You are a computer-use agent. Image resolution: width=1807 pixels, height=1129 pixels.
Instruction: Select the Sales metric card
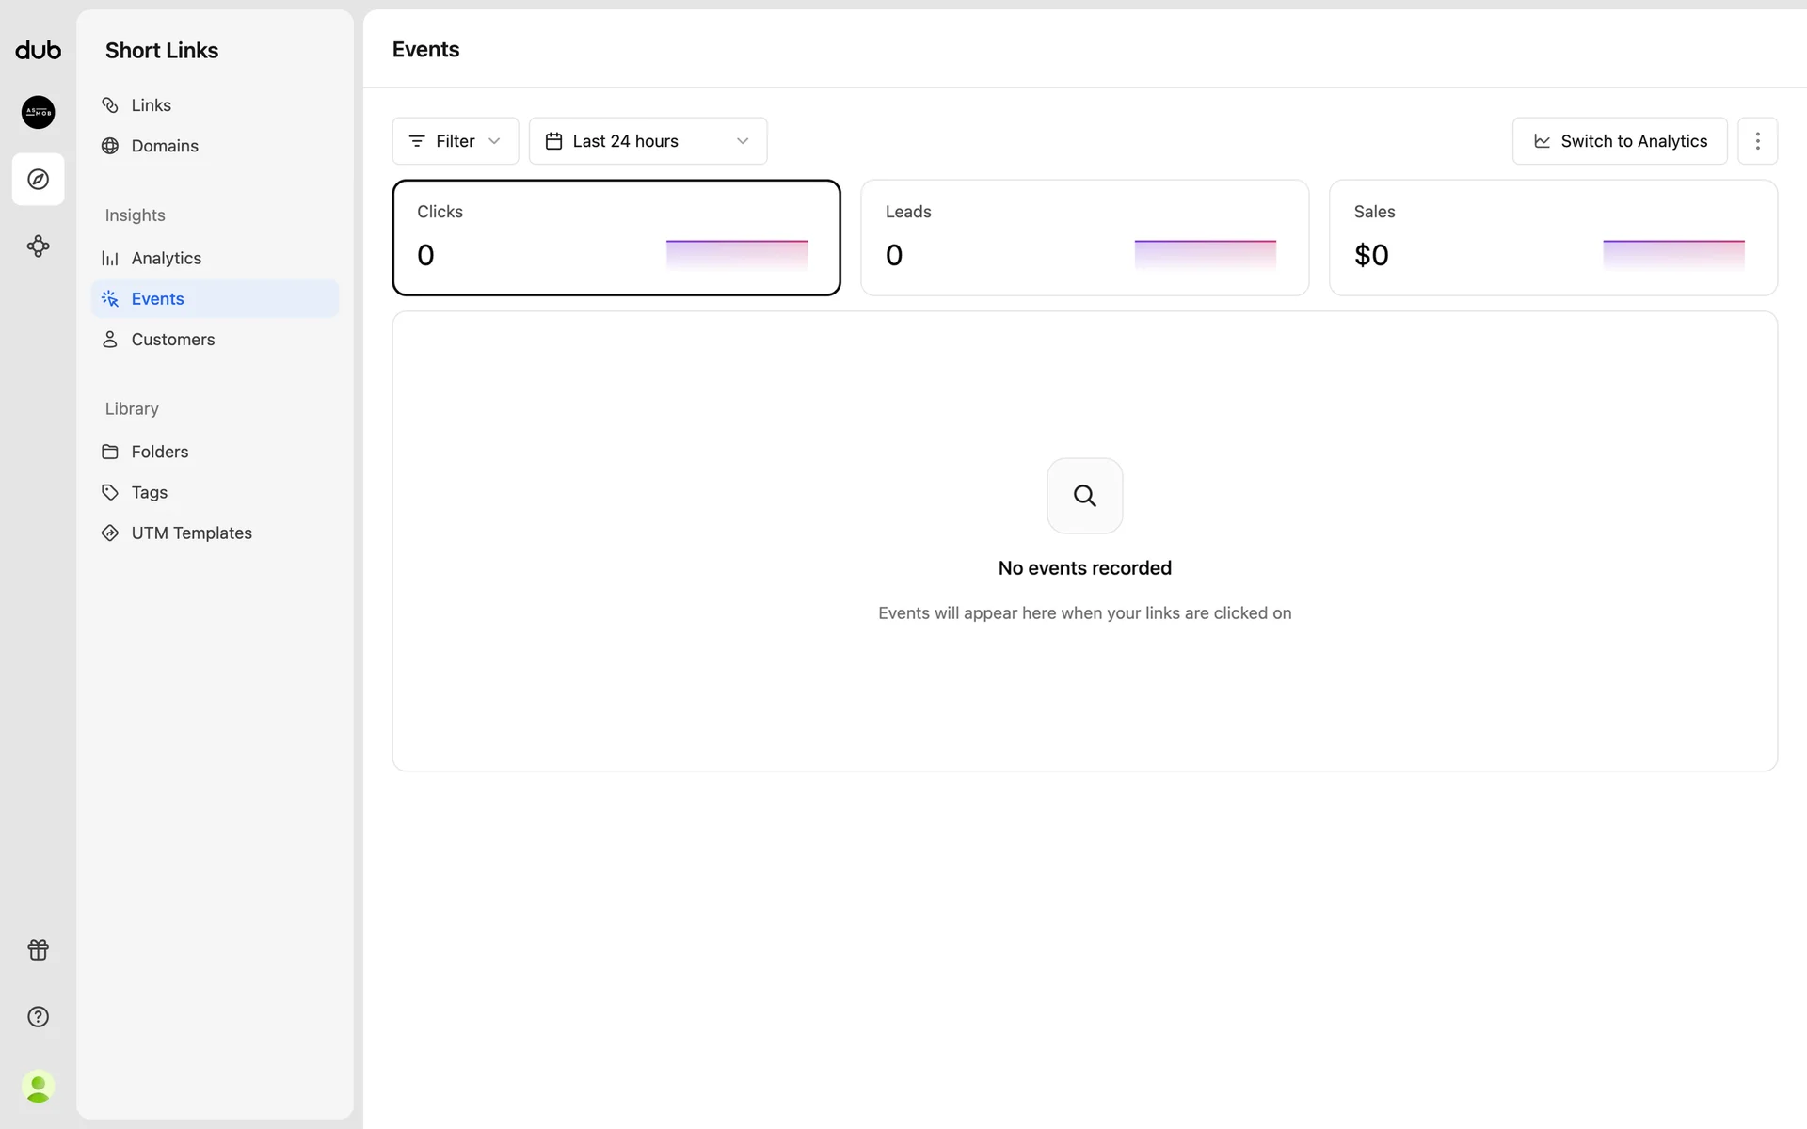1552,237
